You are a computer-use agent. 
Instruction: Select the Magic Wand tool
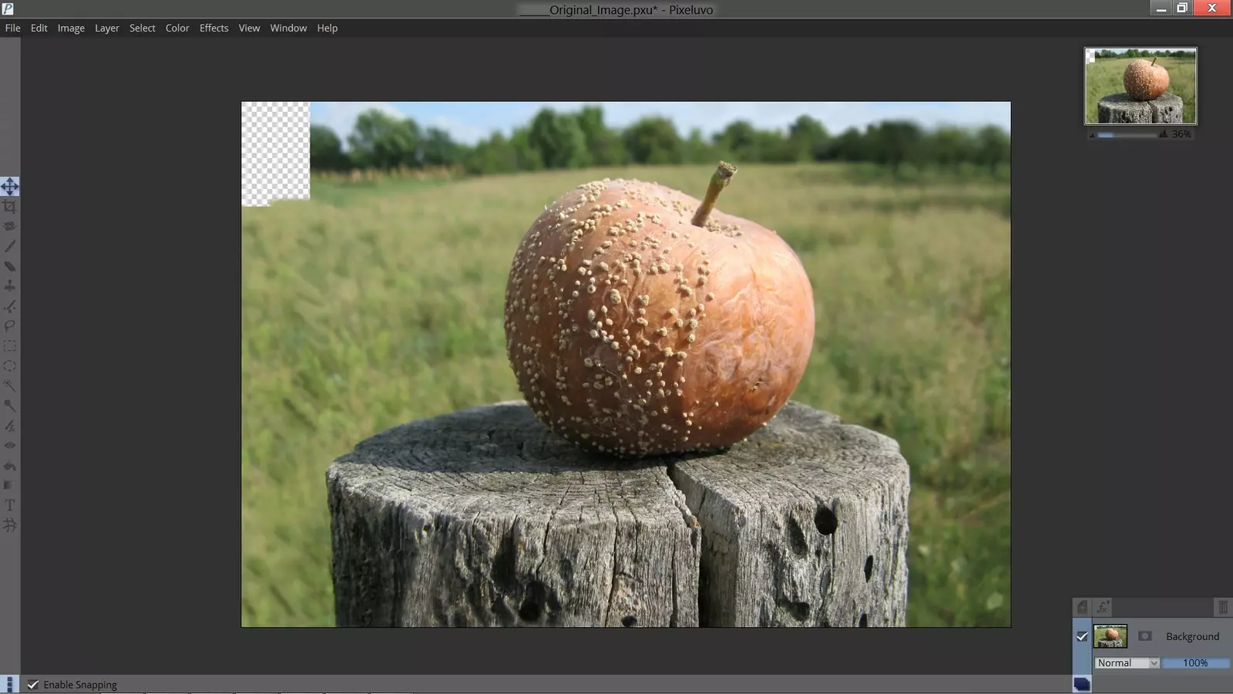pyautogui.click(x=9, y=386)
